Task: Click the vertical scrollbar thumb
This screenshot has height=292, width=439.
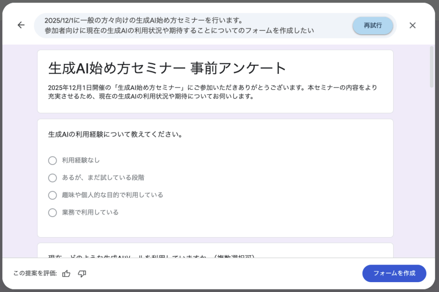Action: [x=432, y=66]
